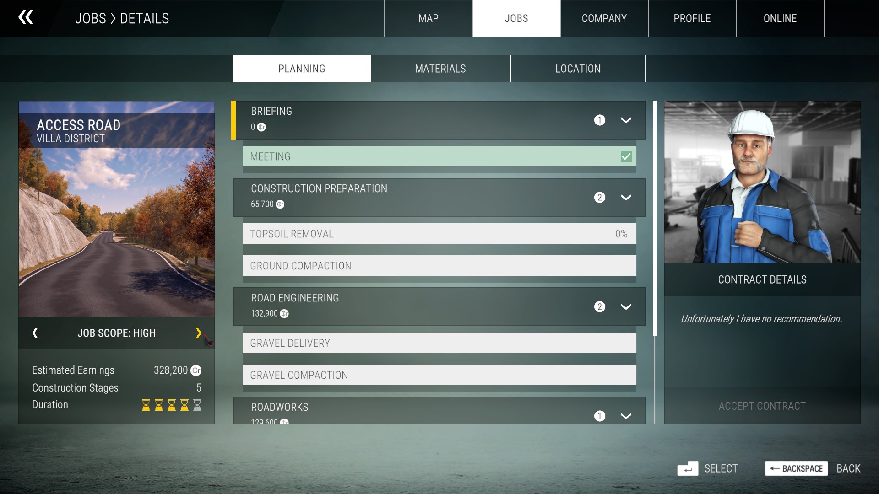Click Road Engineering stage count badge
Viewport: 879px width, 494px height.
click(599, 307)
